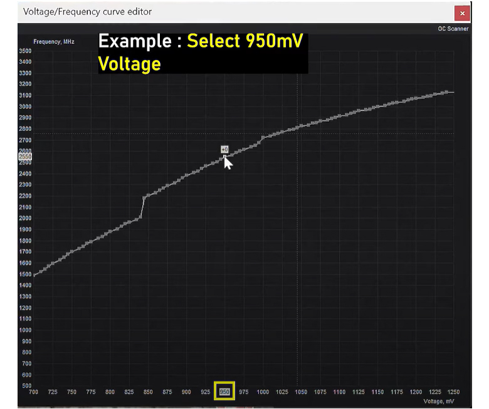Click the 1000 label on the voltage axis
The height and width of the screenshot is (409, 489).
(x=263, y=391)
